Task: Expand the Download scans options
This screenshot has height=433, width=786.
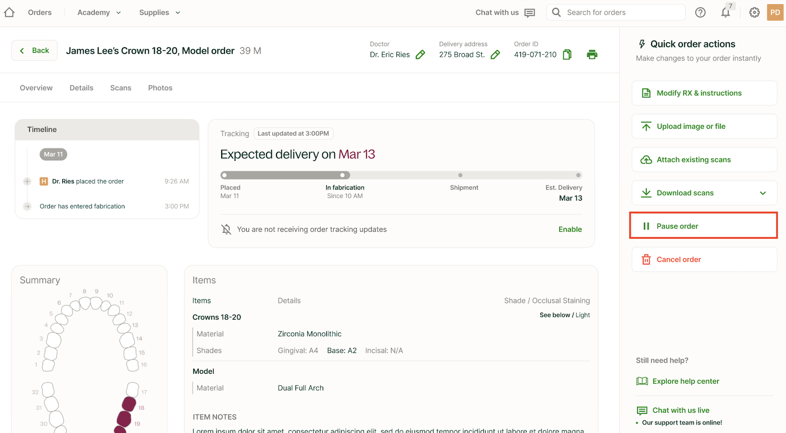Action: (763, 193)
